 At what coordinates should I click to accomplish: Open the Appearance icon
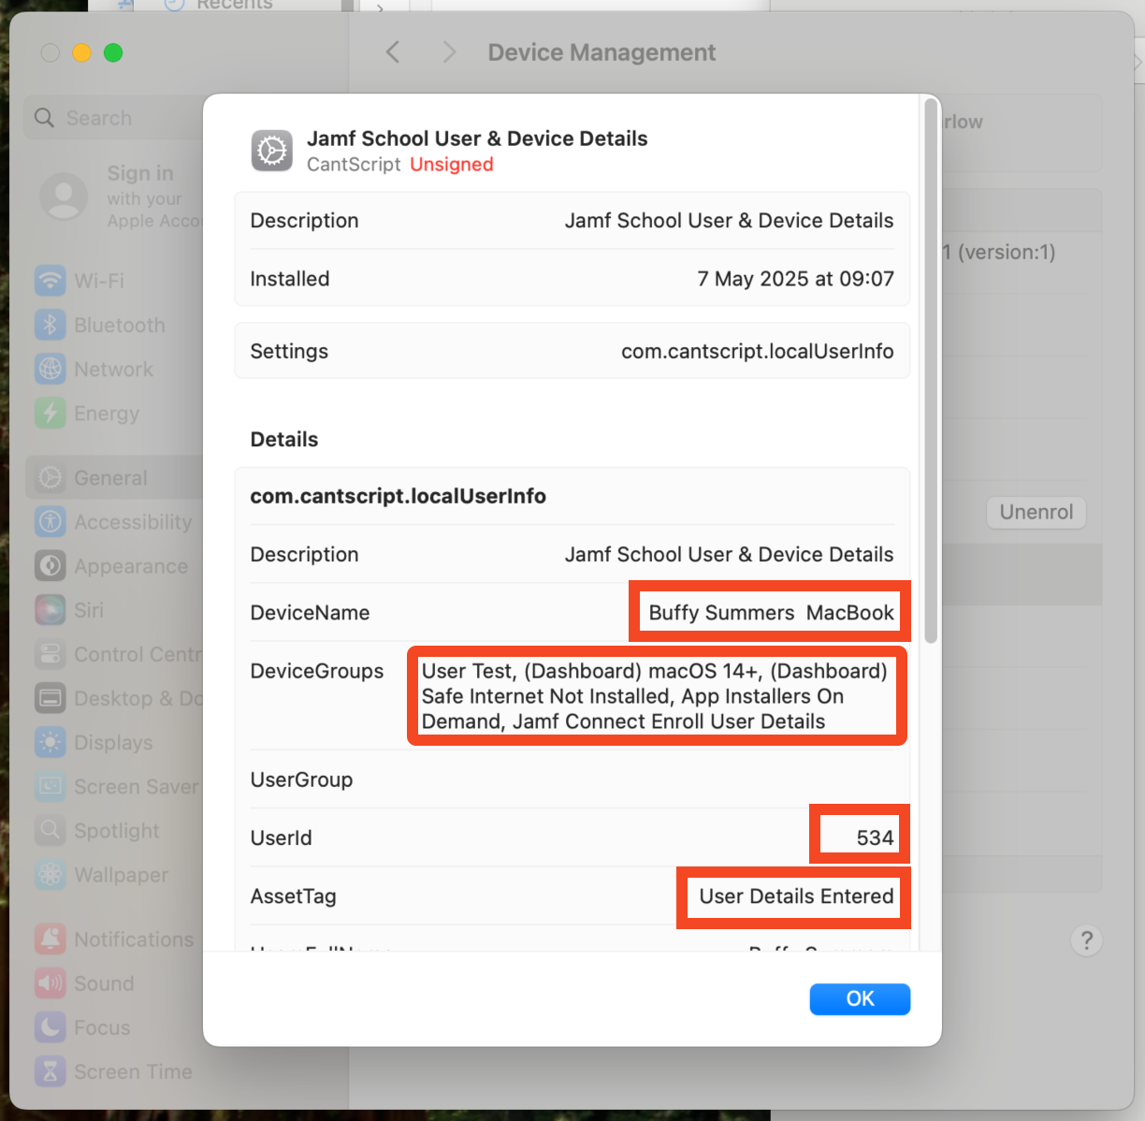[51, 566]
